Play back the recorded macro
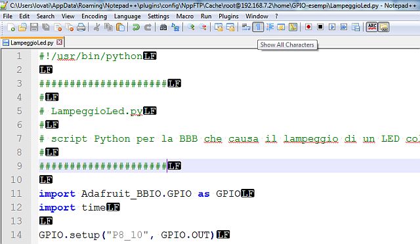 click(332, 27)
